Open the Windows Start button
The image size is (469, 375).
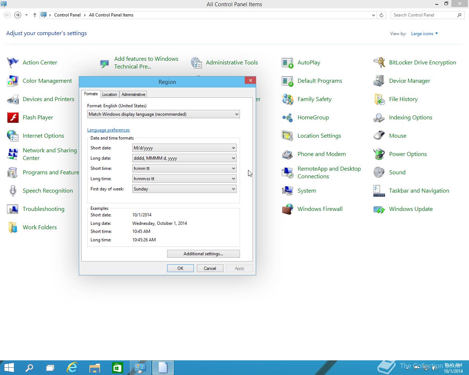pos(9,368)
